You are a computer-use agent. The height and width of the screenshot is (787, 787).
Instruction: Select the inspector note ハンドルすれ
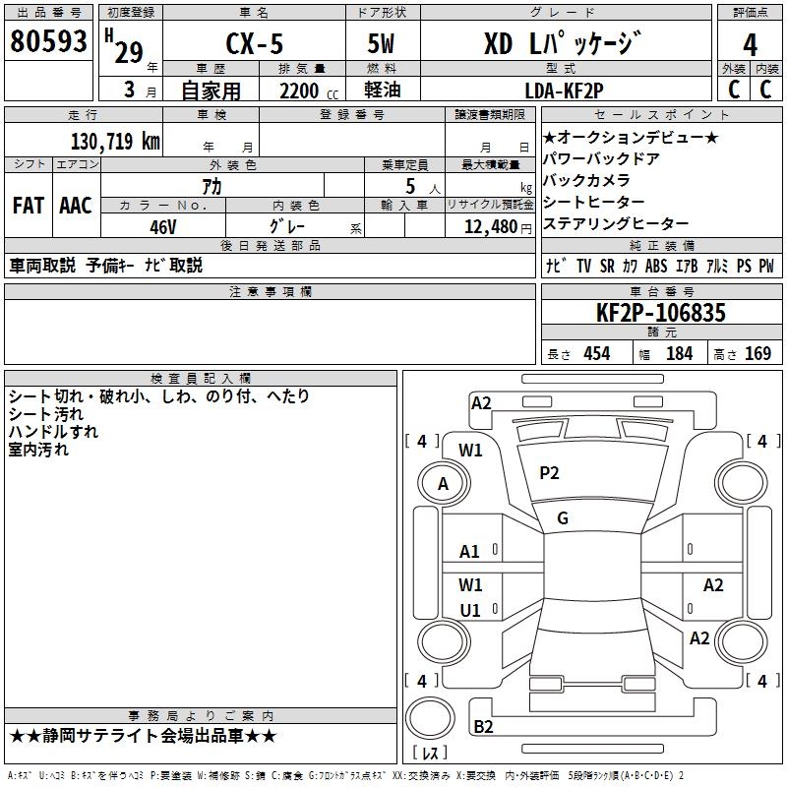click(53, 432)
